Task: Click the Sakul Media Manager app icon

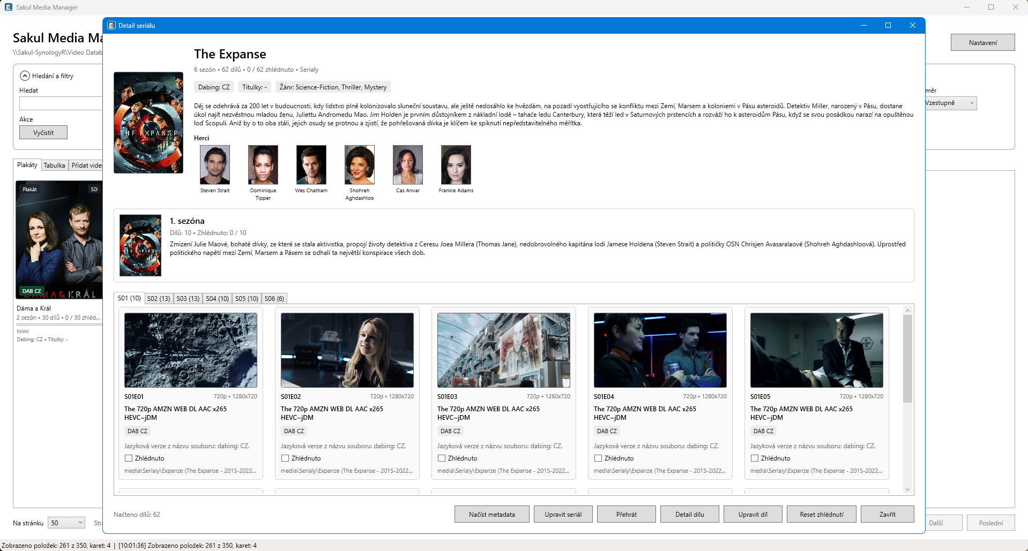Action: point(9,7)
